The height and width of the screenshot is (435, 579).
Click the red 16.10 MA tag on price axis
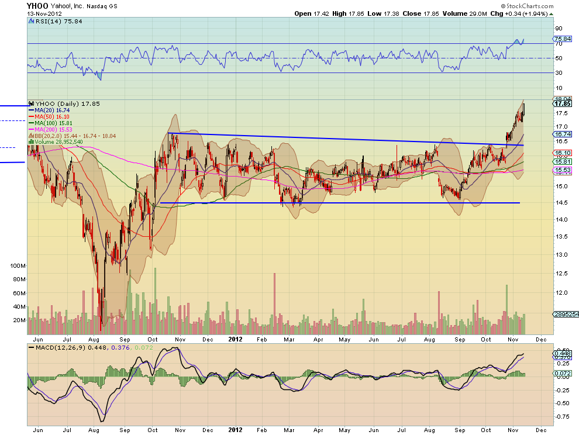tap(563, 153)
